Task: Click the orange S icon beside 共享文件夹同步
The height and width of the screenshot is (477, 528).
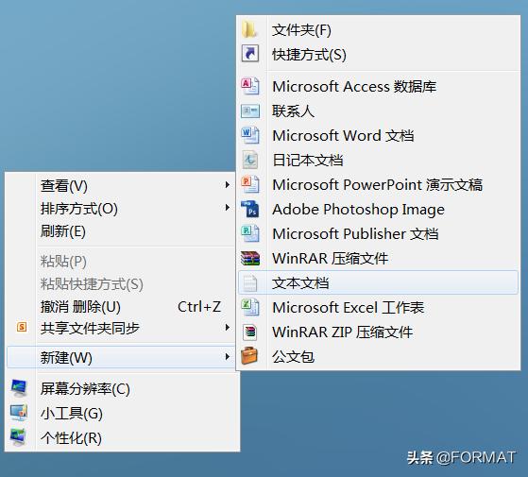Action: (x=22, y=327)
